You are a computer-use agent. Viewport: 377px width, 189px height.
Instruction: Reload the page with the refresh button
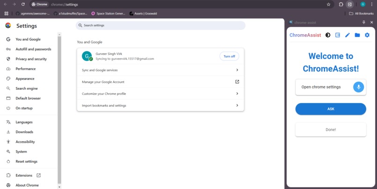[x=23, y=4]
